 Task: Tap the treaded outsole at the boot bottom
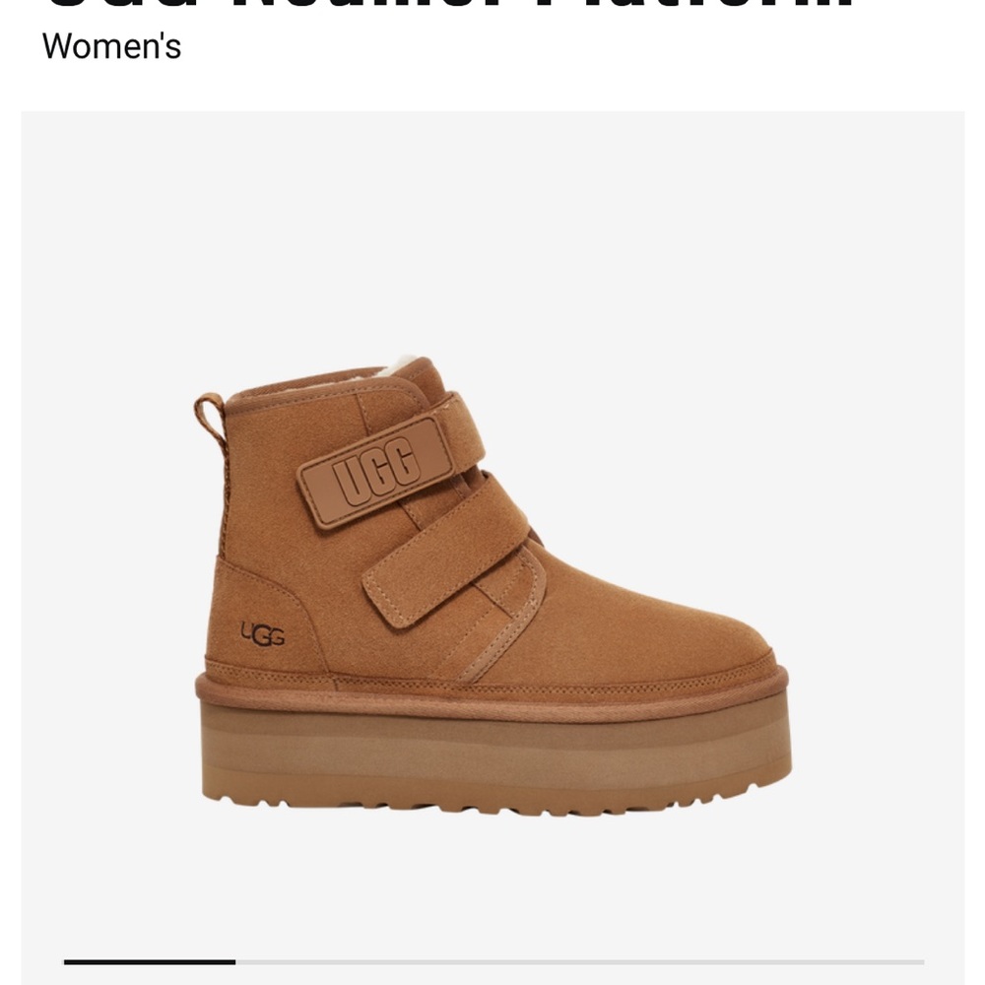point(494,800)
